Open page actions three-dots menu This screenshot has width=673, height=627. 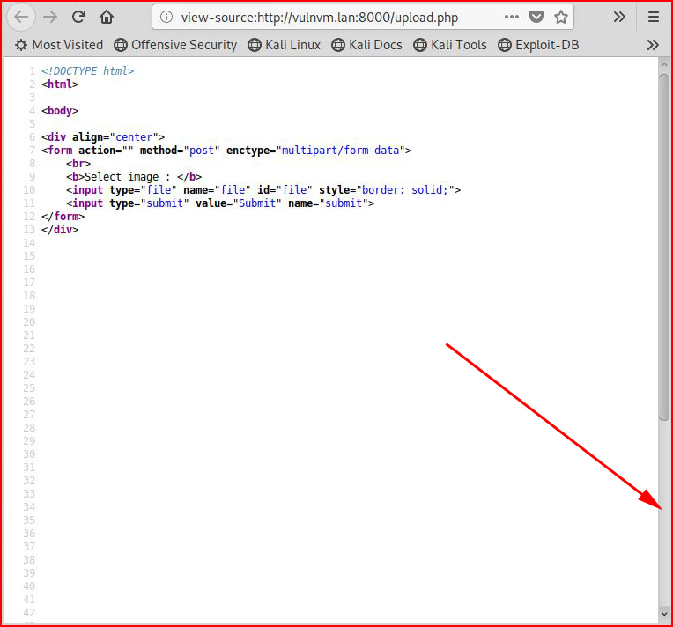pyautogui.click(x=512, y=17)
